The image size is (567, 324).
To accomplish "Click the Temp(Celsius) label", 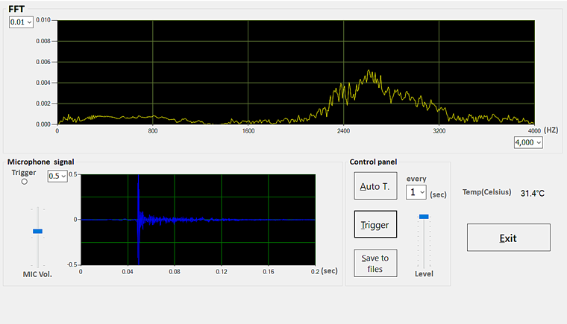I will point(486,192).
